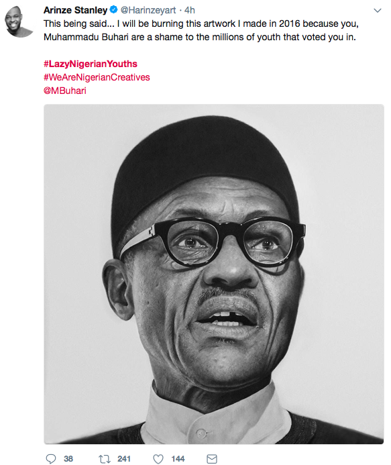This screenshot has width=391, height=465.
Task: Open the #WeAreNigerianCreatives hashtag
Action: click(97, 77)
